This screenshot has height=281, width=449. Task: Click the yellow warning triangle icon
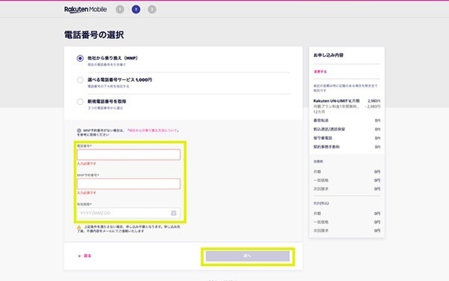[79, 227]
